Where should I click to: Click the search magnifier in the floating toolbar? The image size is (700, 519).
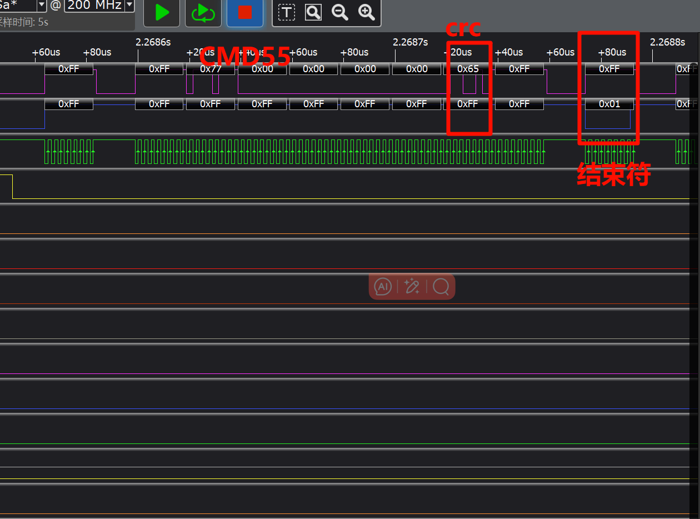(441, 287)
